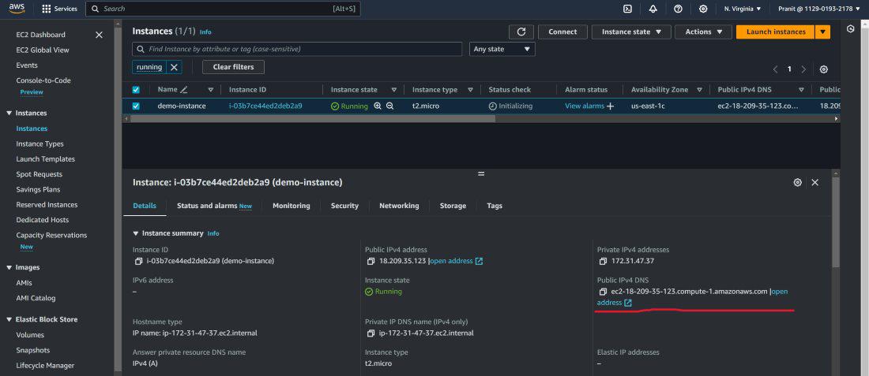Open table preferences gear icon
This screenshot has width=869, height=376.
[x=823, y=69]
